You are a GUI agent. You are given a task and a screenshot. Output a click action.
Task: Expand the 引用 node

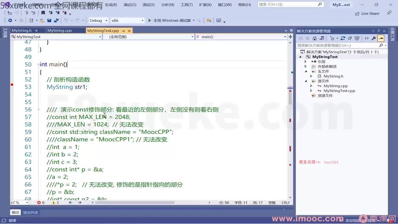306,62
